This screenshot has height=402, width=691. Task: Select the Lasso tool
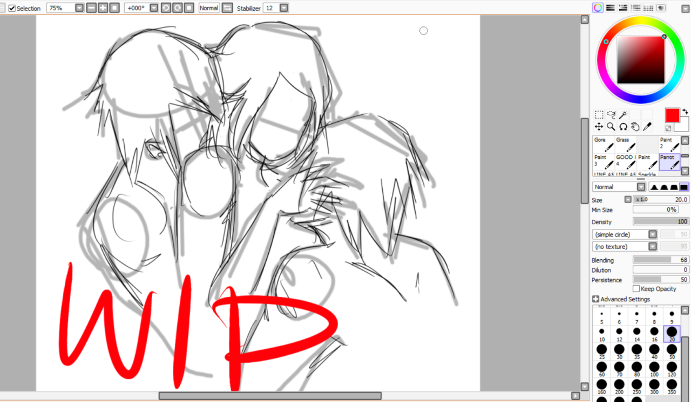(611, 114)
